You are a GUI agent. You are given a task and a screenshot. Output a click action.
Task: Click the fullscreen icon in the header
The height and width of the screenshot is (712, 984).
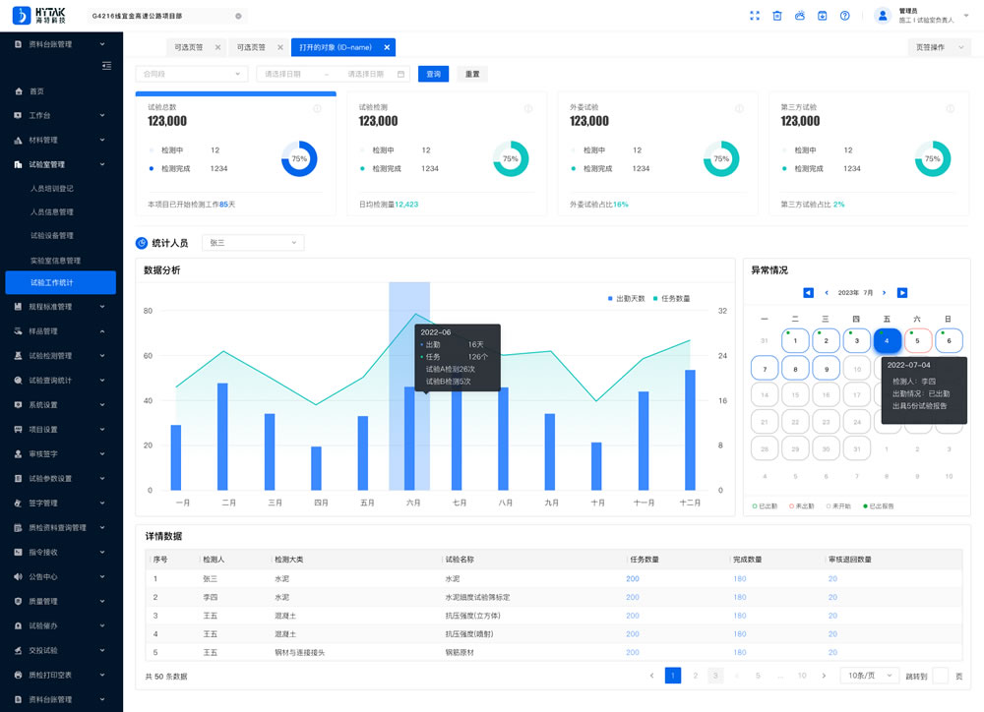[x=755, y=16]
